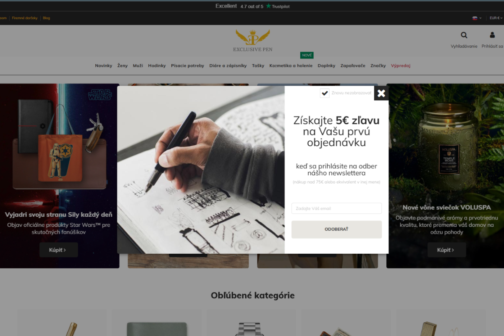Open the Blog link in top bar

46,18
